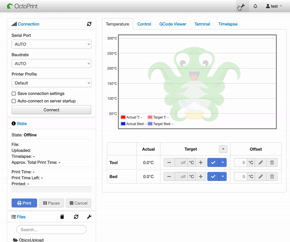Viewport: 290px width, 242px height.
Task: Collapse the State panel
Action: click(x=22, y=123)
